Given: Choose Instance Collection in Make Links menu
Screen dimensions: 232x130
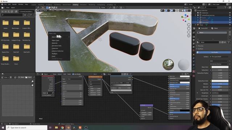Looking at the screenshot, I should click(58, 51).
